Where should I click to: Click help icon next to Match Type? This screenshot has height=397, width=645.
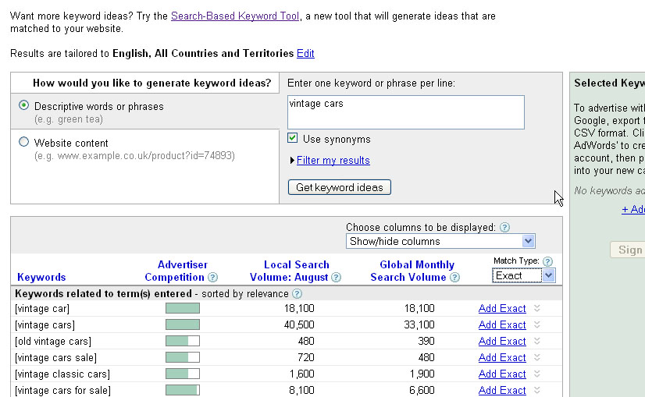click(547, 261)
